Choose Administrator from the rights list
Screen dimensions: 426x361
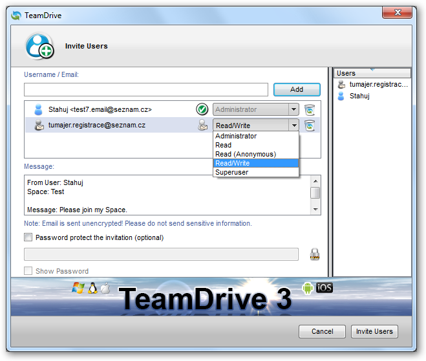pyautogui.click(x=255, y=136)
